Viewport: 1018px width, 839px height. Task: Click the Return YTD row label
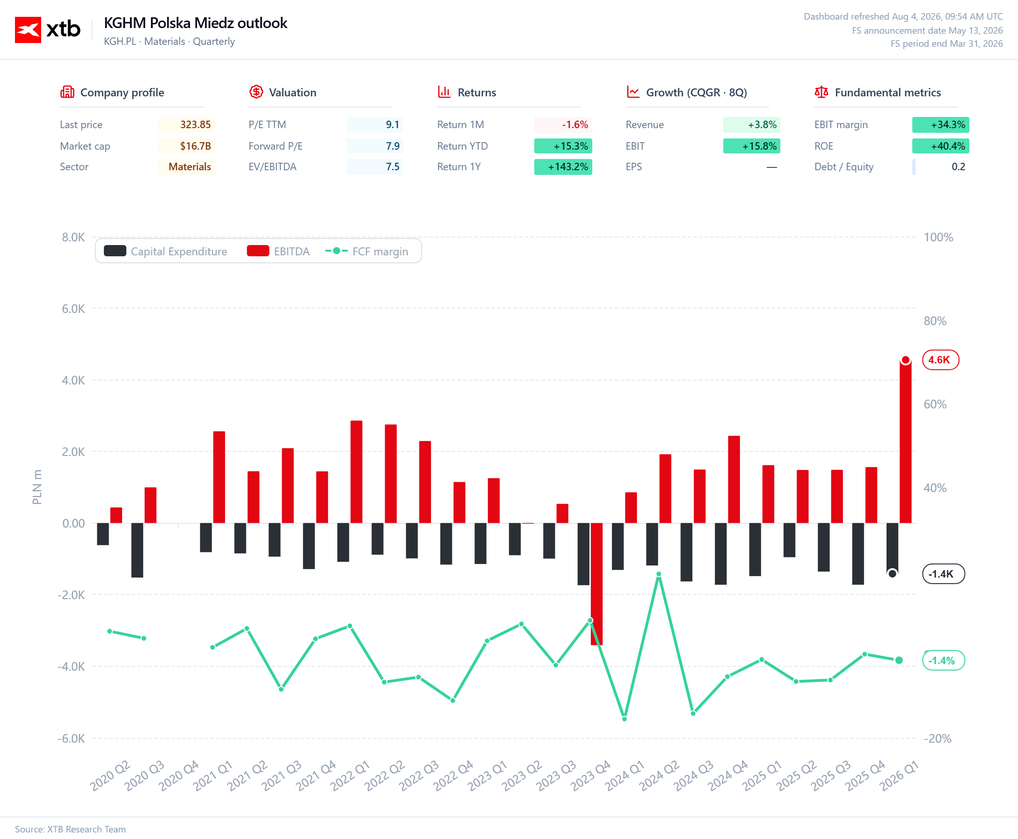pos(463,146)
